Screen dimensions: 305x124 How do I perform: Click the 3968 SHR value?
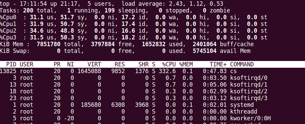[x=142, y=105]
